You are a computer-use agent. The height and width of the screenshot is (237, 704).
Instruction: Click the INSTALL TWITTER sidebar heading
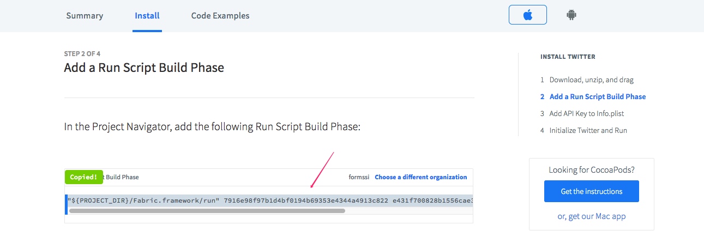coord(568,57)
